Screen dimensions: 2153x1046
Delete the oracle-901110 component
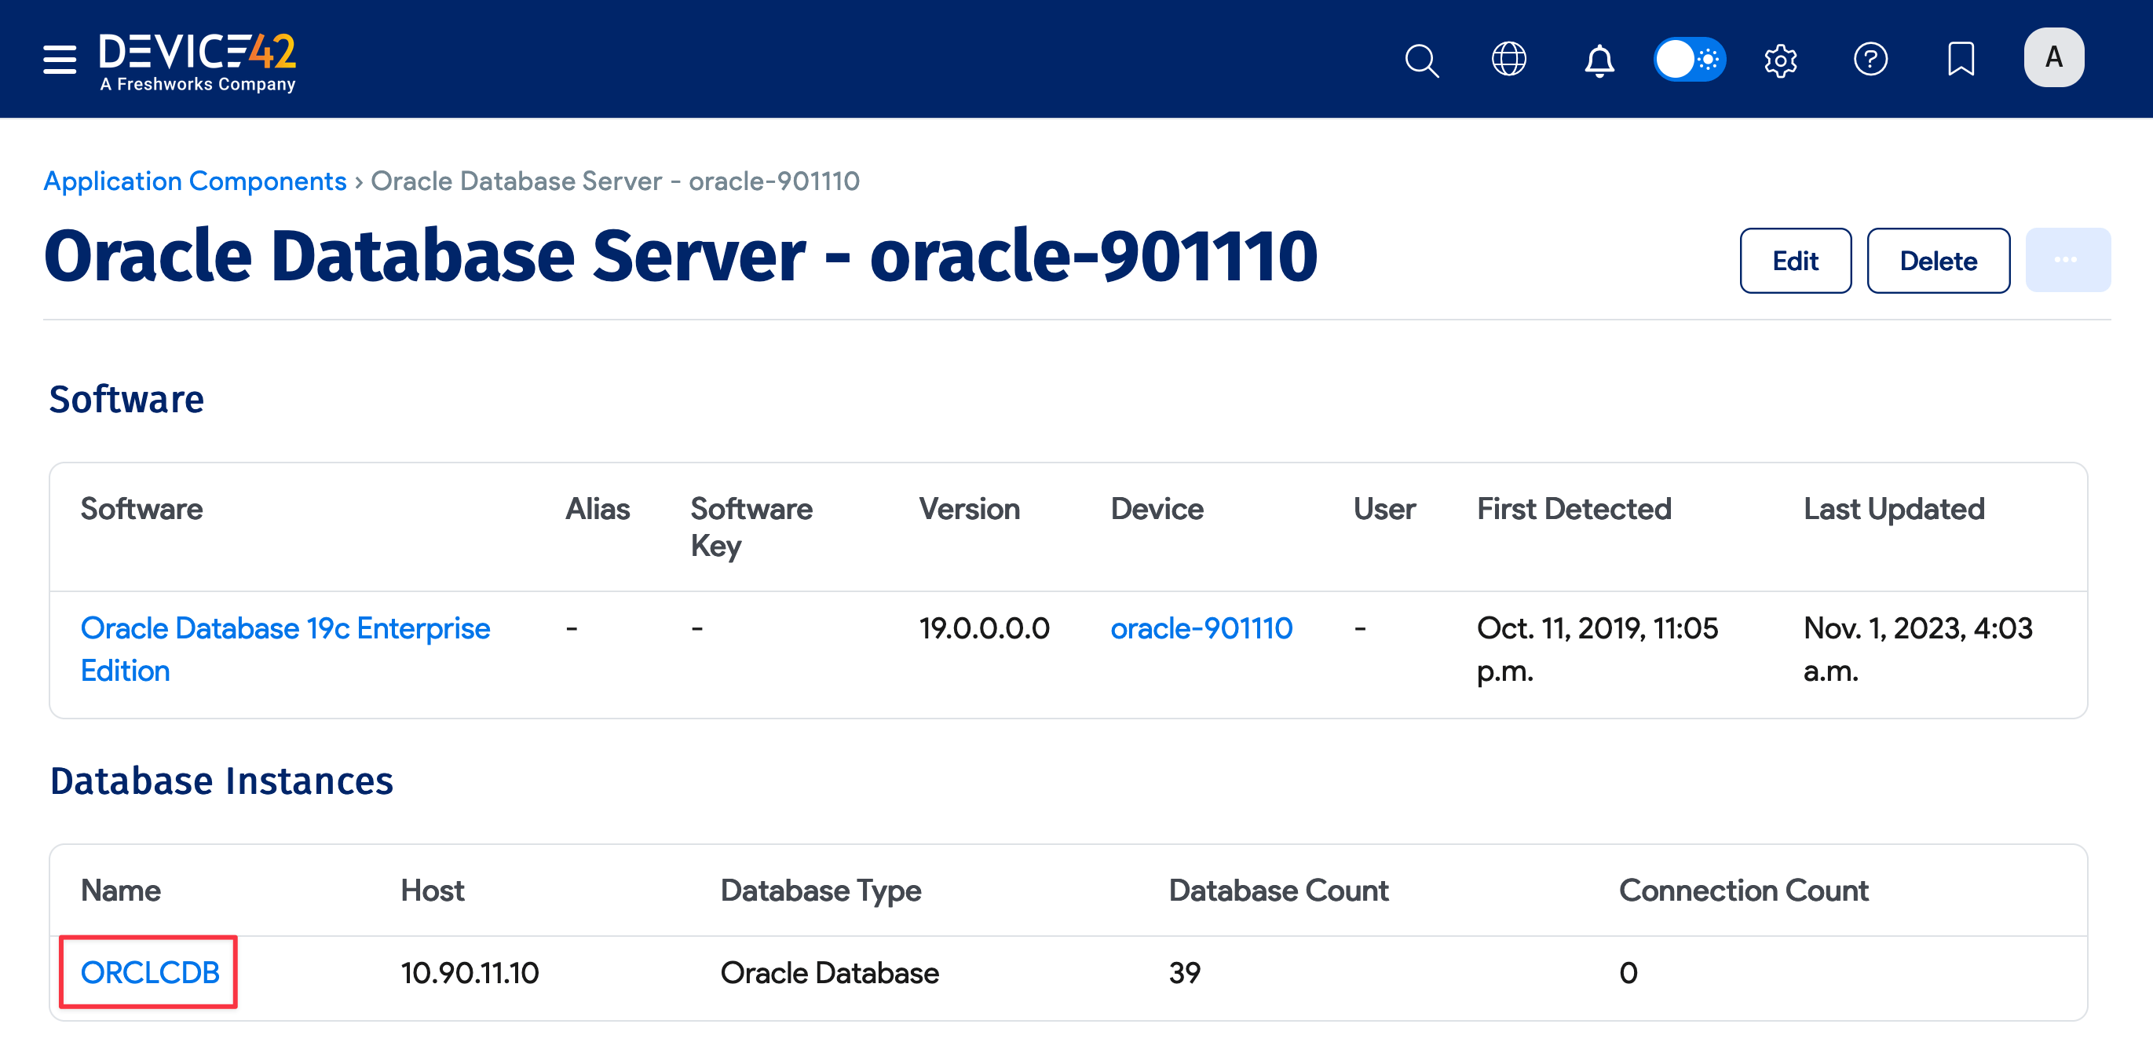1938,260
